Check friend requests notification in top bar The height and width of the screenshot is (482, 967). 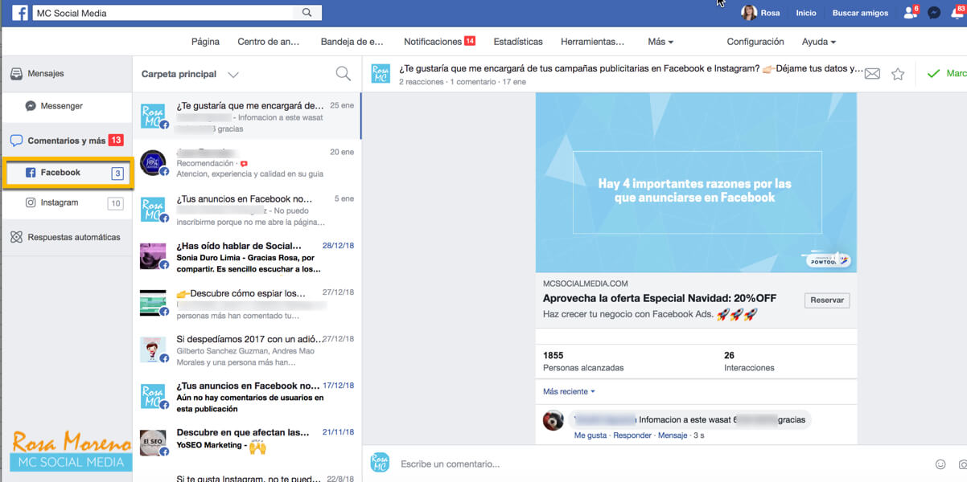point(908,12)
